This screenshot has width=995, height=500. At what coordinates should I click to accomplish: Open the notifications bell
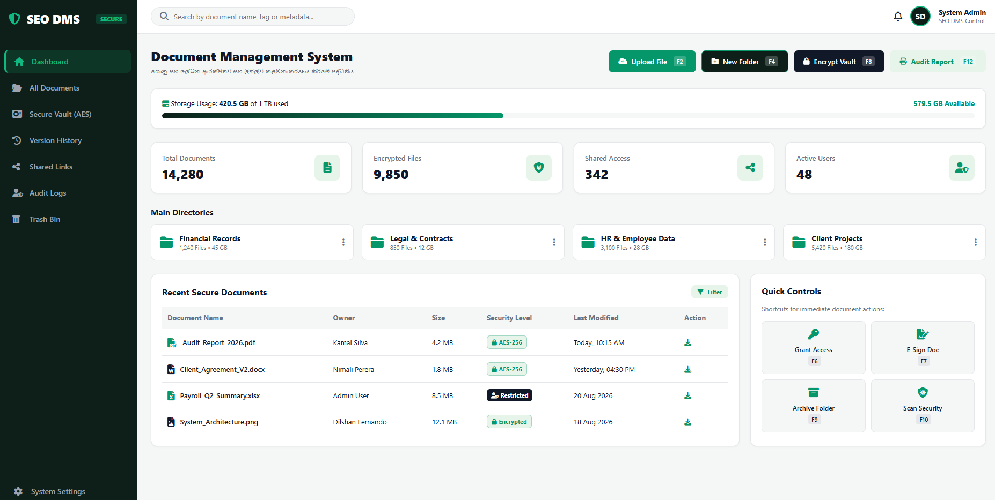(898, 17)
